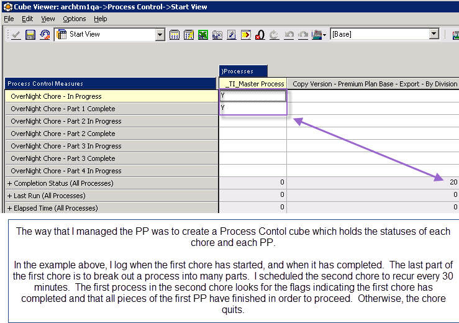Expand Completion Status (All Processes) row
Screen dimensions: 459x323
click(x=10, y=184)
